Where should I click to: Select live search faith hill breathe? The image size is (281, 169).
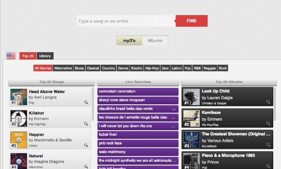coord(138,168)
